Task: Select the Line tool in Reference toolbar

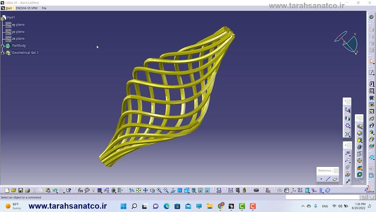Action: click(x=328, y=179)
